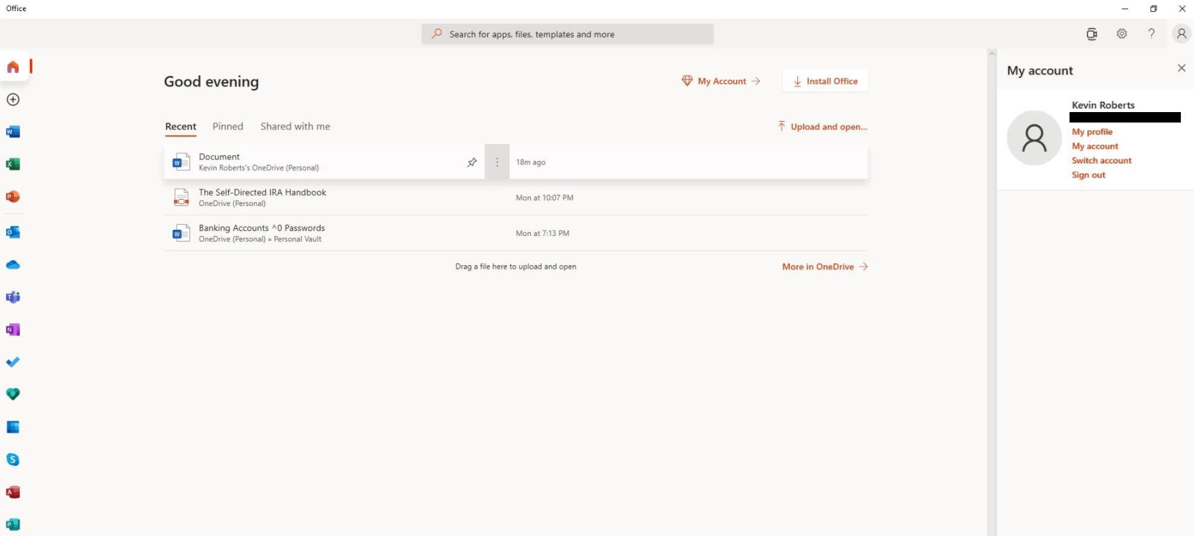Click the Kevin Roberts name text
This screenshot has width=1194, height=536.
(x=1103, y=105)
